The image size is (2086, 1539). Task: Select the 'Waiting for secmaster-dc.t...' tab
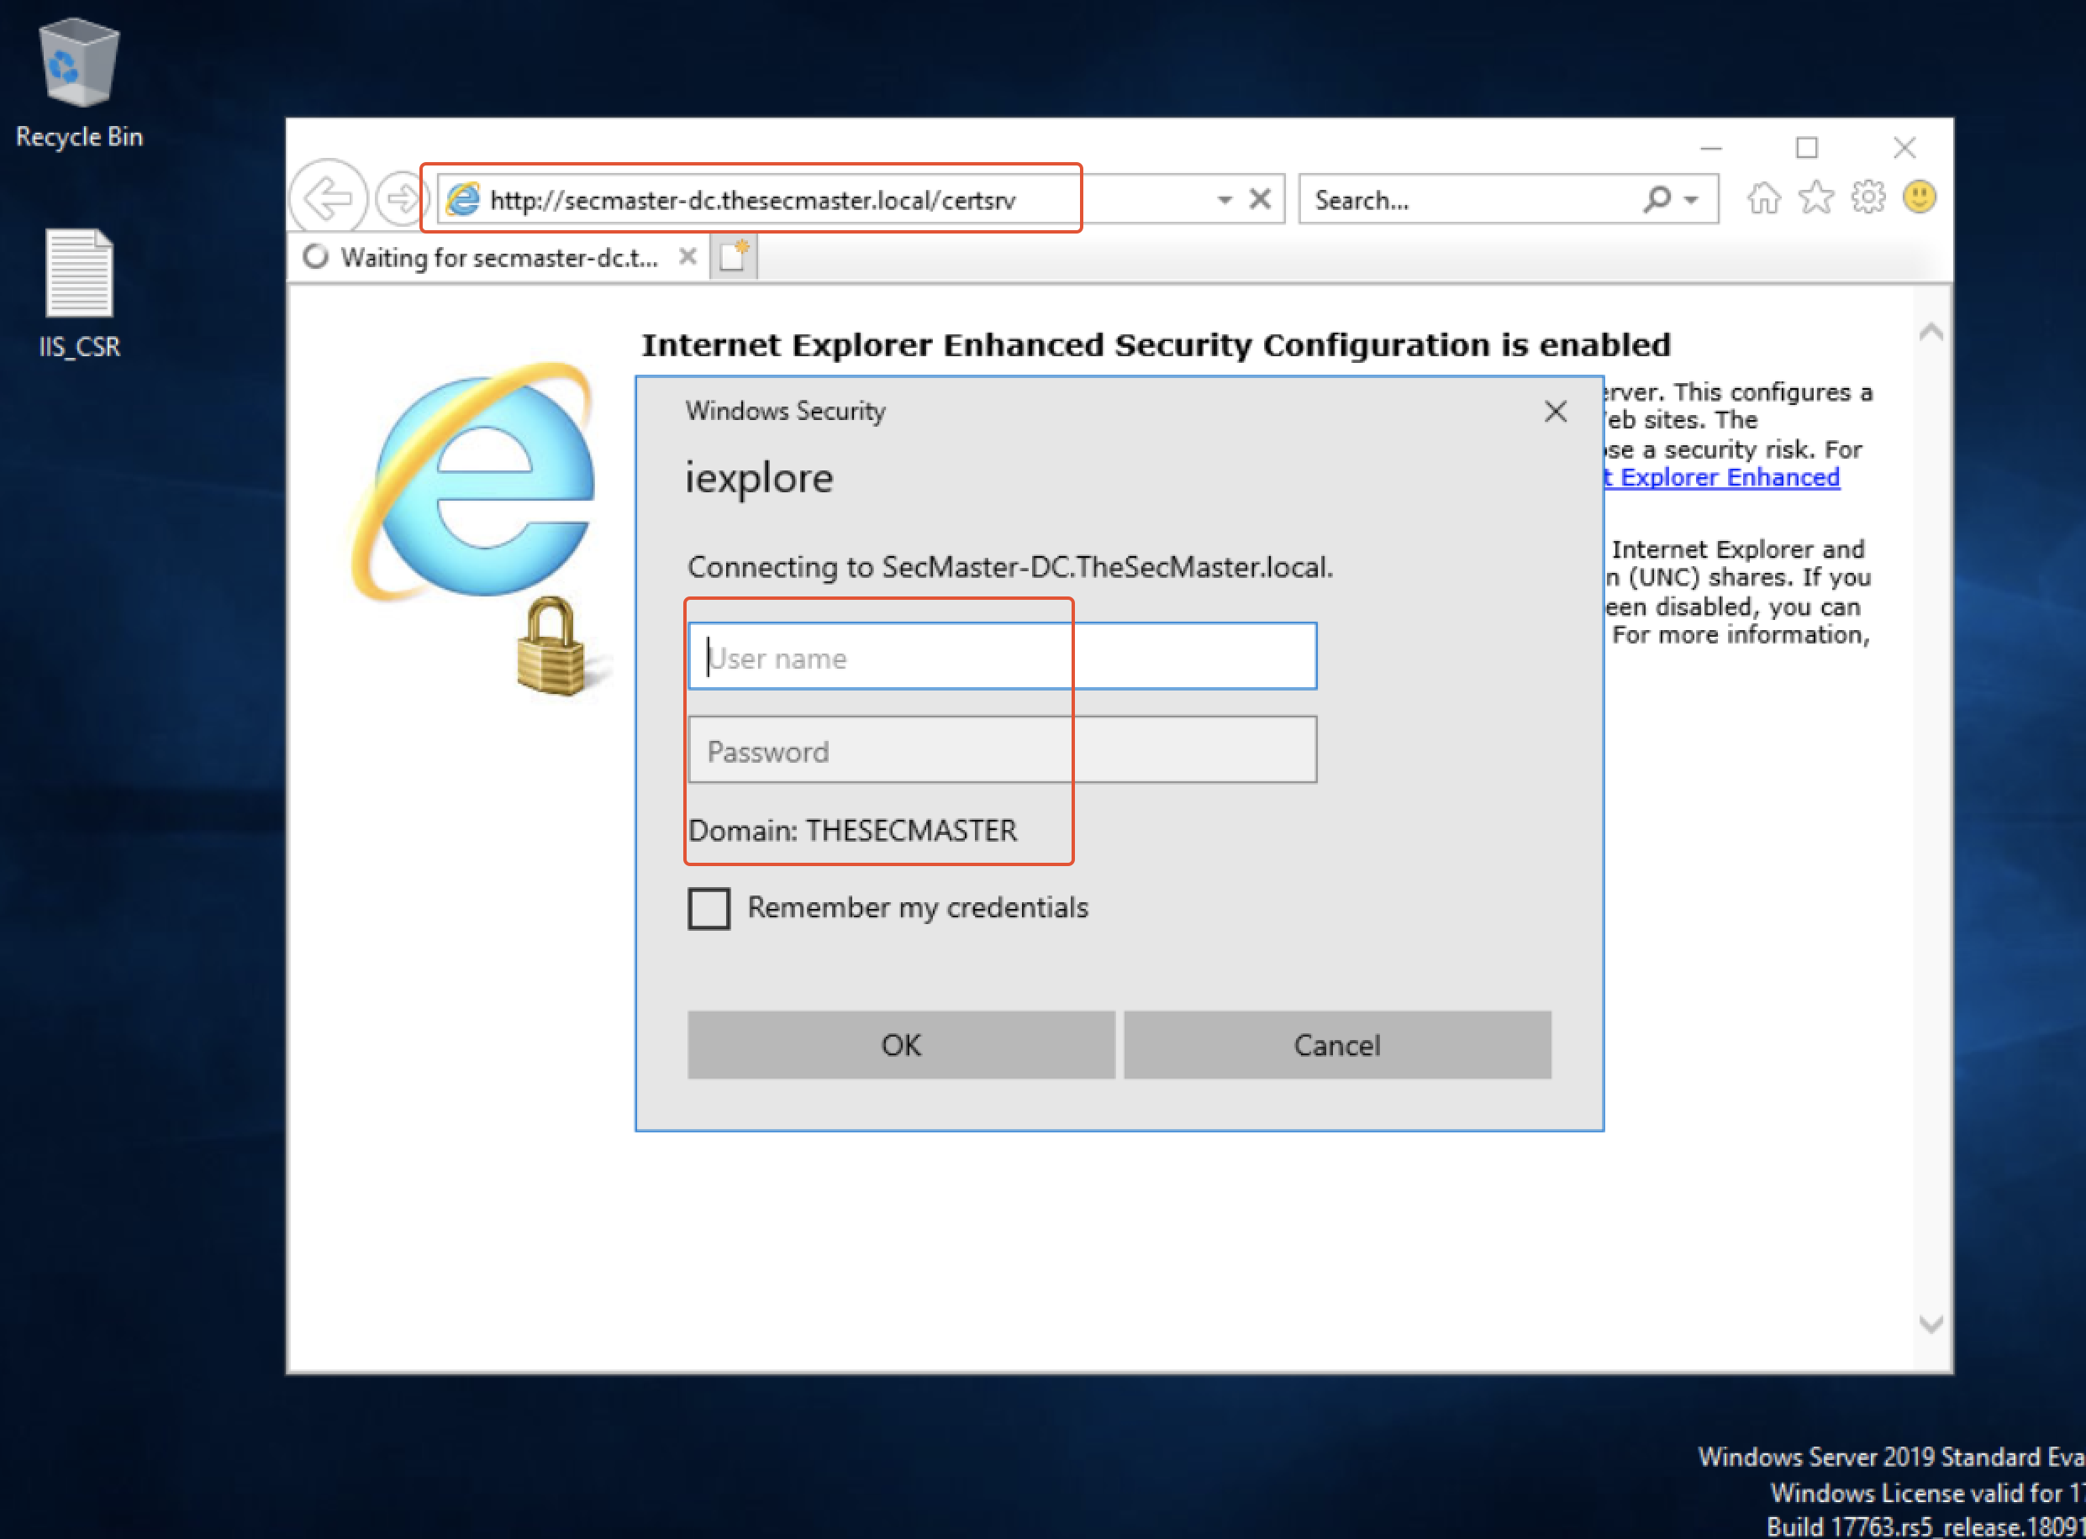tap(498, 257)
